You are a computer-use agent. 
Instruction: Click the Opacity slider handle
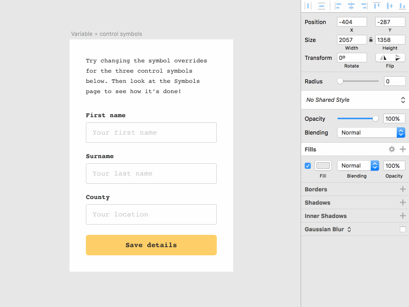click(375, 118)
